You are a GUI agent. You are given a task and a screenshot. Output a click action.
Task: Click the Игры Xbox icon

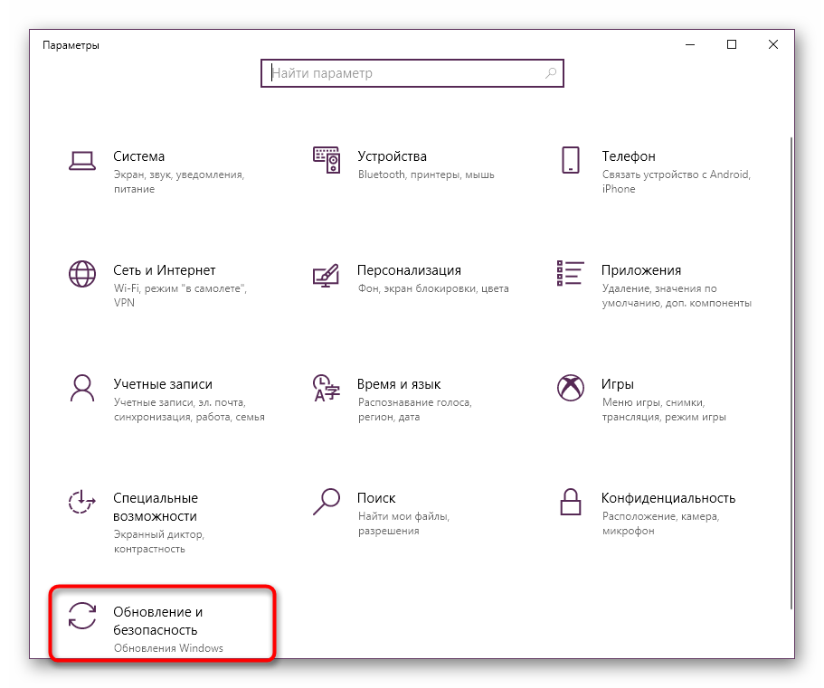point(570,388)
